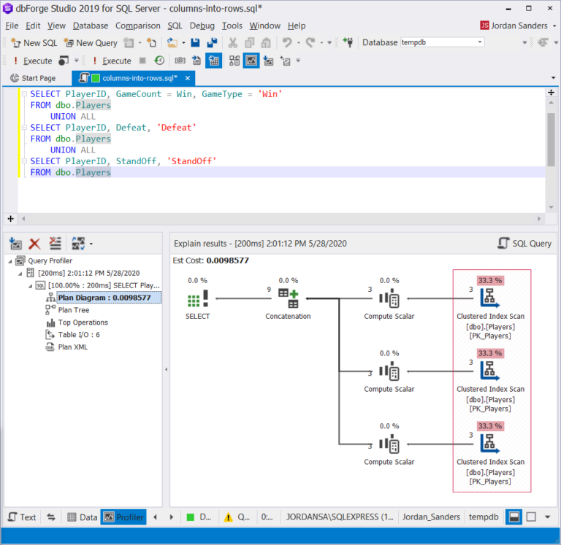Screen dimensions: 561x545
Task: Click the middle Compute Scalar node
Action: [x=389, y=371]
